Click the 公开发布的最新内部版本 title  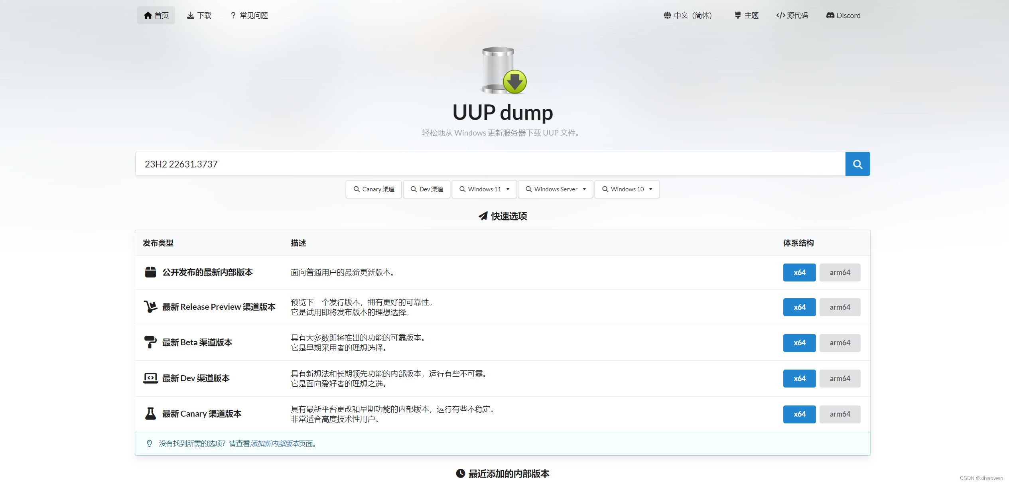(x=207, y=272)
